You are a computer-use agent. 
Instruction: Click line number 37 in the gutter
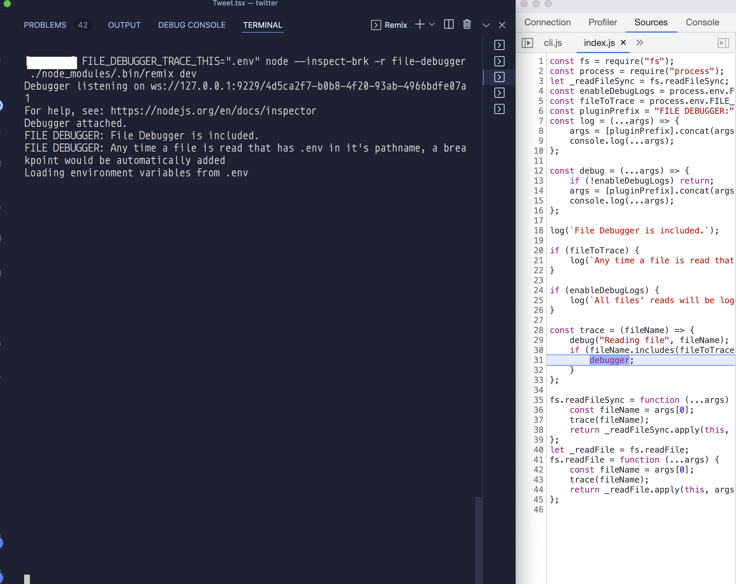538,420
